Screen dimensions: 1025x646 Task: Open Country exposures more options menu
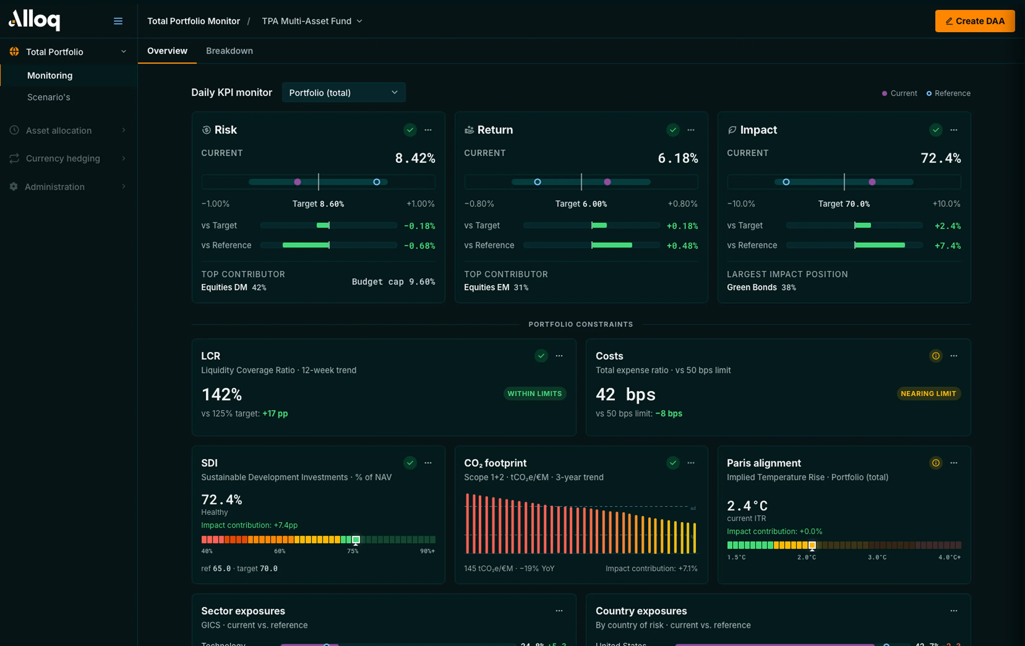pos(954,610)
